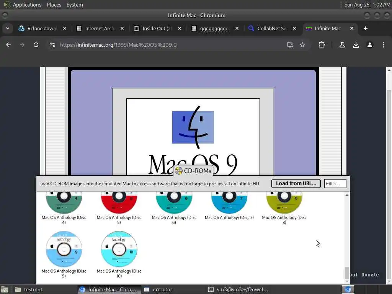392x294 pixels.
Task: Open site information icon in address bar
Action: coord(52,45)
